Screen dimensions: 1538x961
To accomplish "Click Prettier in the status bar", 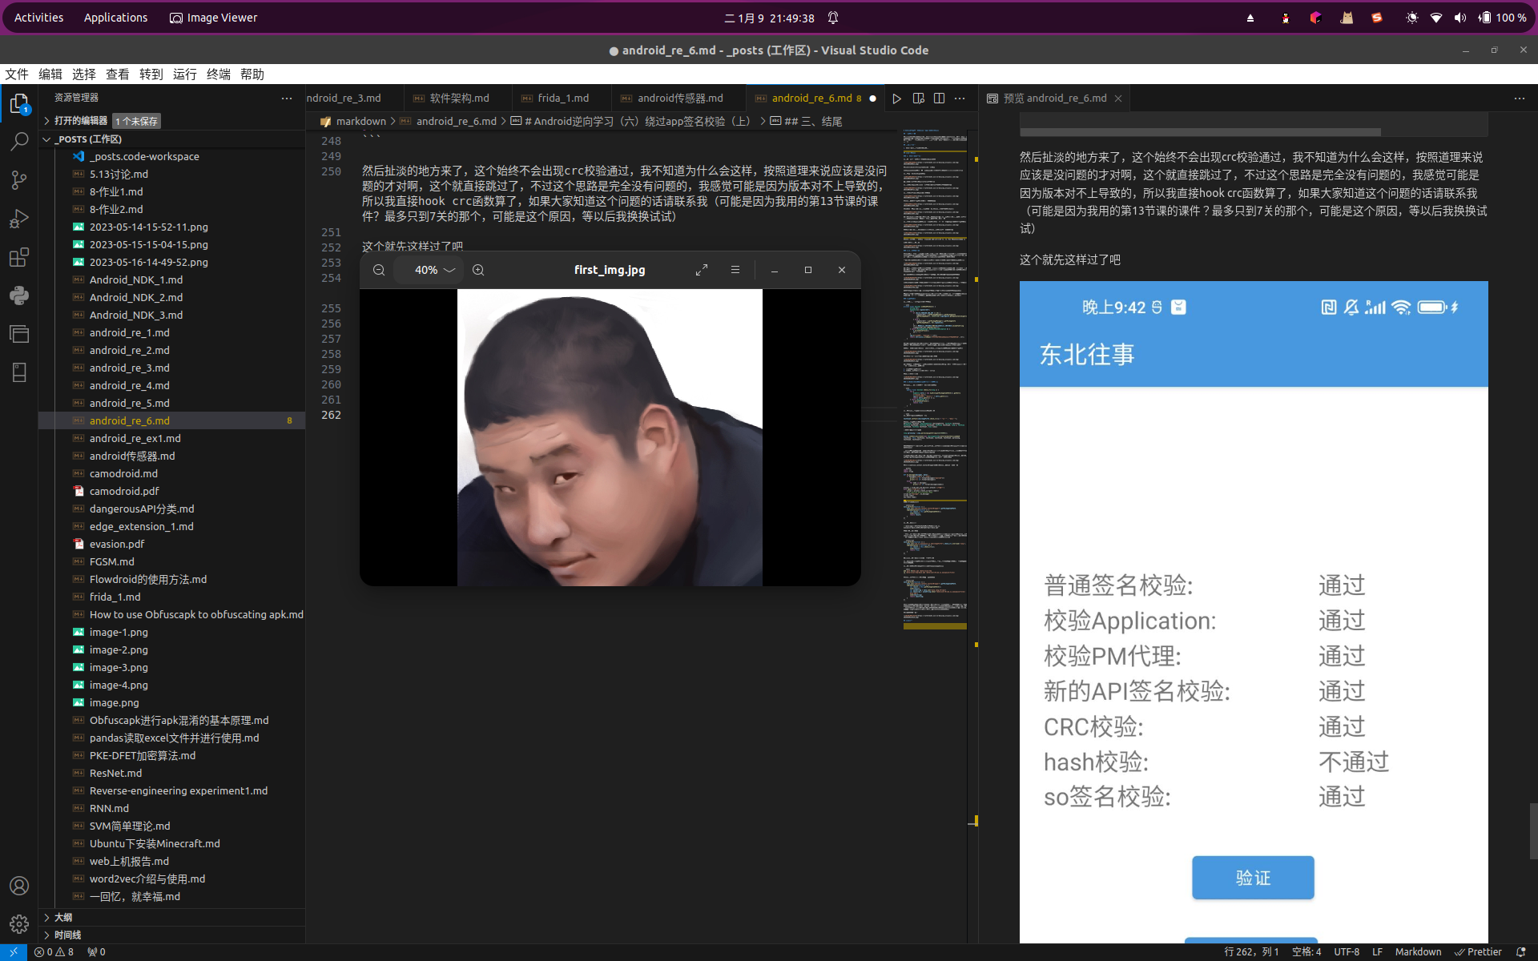I will [1478, 952].
